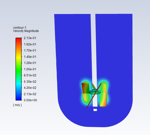
Task: Pick the yellow band of the colorbar
Action: click(19, 57)
